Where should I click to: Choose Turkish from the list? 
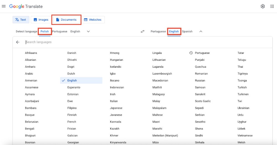pyautogui.click(x=242, y=87)
